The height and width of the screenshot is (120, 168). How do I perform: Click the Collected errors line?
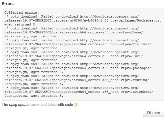pyautogui.click(x=22, y=12)
